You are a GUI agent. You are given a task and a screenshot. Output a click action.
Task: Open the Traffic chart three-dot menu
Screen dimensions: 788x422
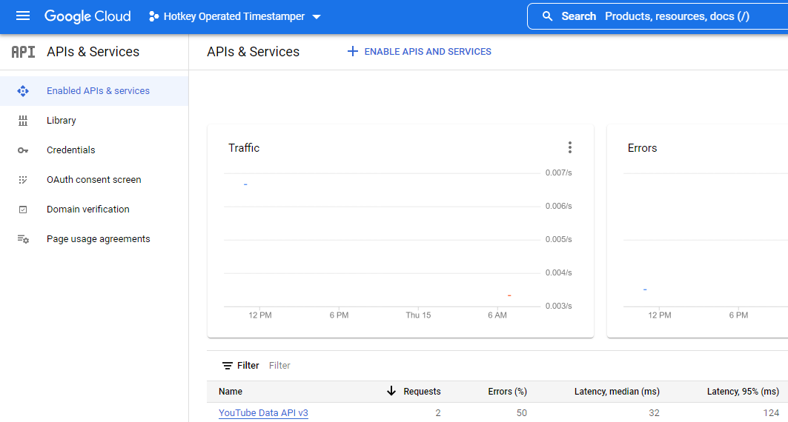coord(569,147)
